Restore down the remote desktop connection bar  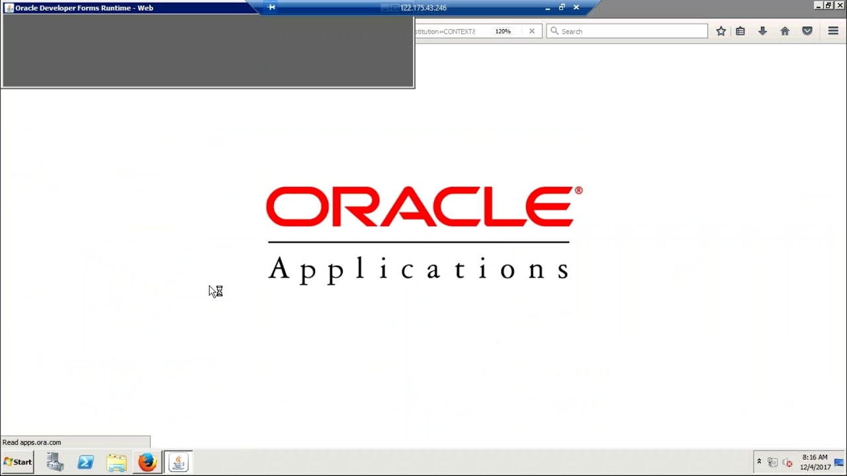pos(562,7)
